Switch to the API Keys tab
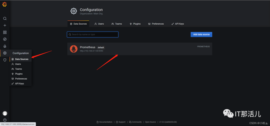Screen dimensions: 270x126 pyautogui.click(x=177, y=24)
